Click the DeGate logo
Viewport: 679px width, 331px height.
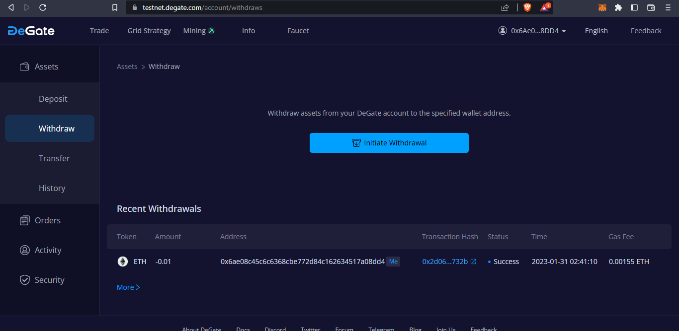[x=31, y=31]
